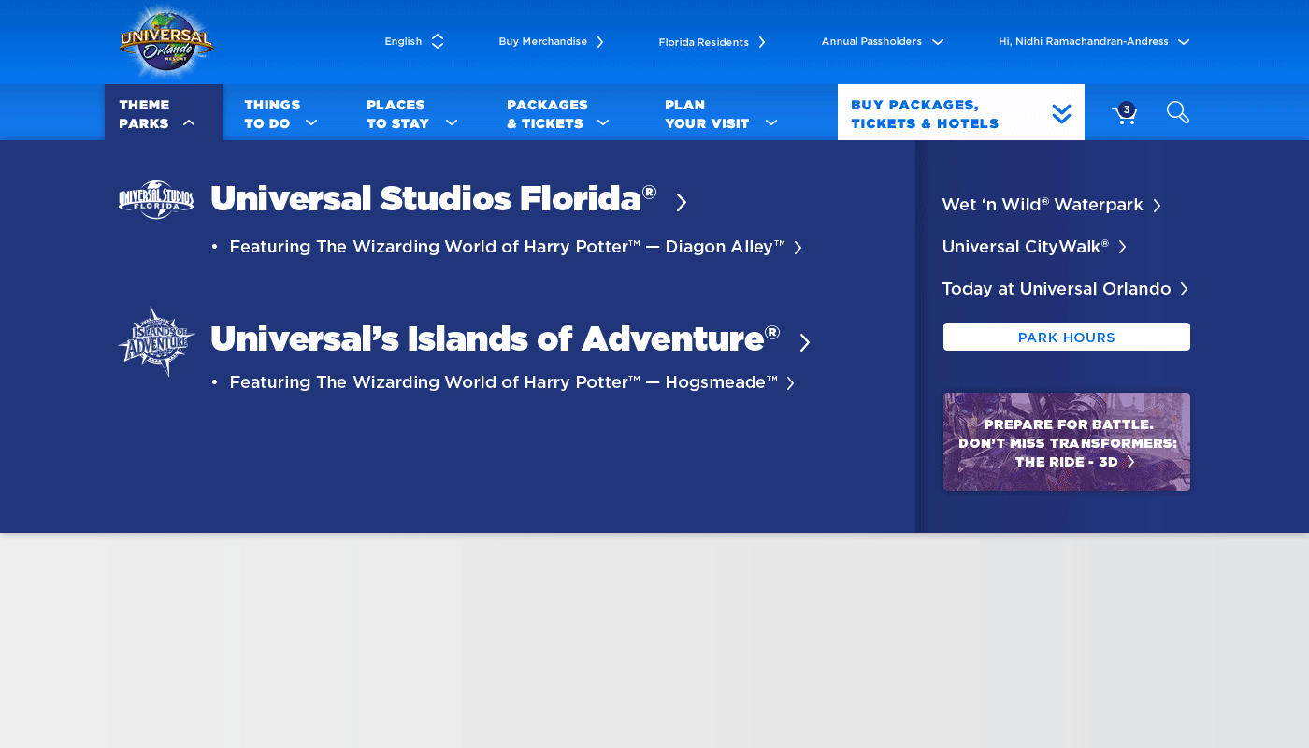Click arrow next to Islands of Adventure heading

click(805, 343)
